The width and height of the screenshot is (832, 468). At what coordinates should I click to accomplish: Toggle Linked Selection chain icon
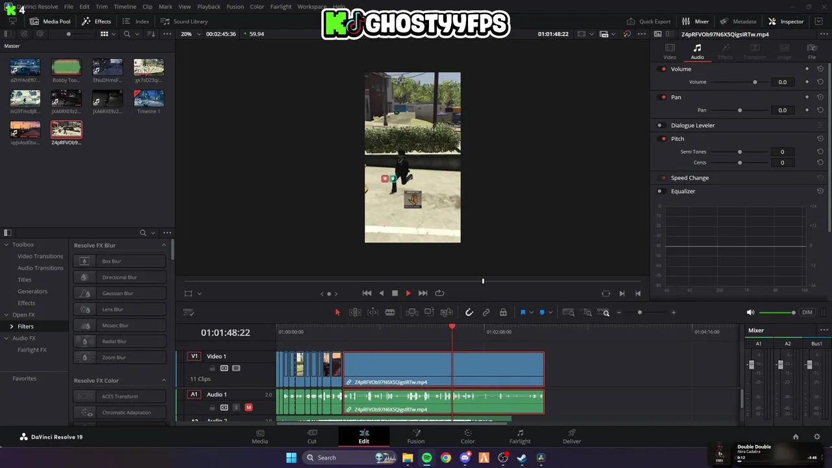tap(486, 313)
